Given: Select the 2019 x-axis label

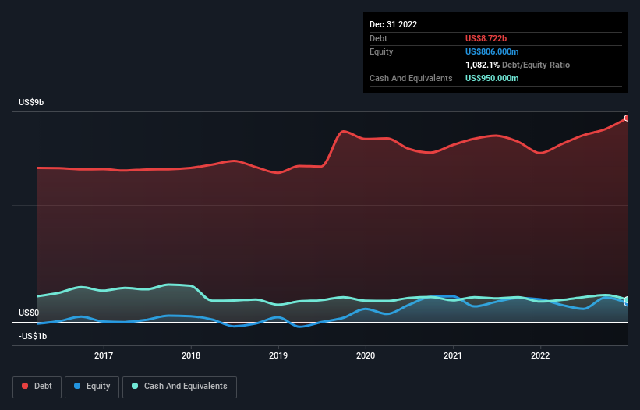Looking at the screenshot, I should click(278, 355).
